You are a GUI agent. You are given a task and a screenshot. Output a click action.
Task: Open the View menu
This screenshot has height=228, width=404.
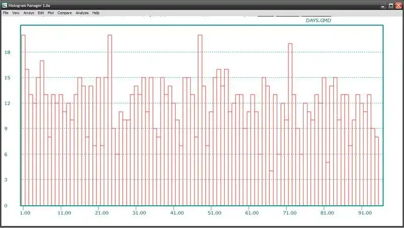click(x=16, y=13)
